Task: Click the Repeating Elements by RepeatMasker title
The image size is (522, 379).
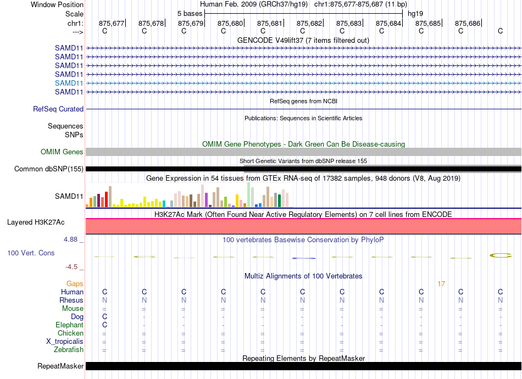Action: click(303, 358)
